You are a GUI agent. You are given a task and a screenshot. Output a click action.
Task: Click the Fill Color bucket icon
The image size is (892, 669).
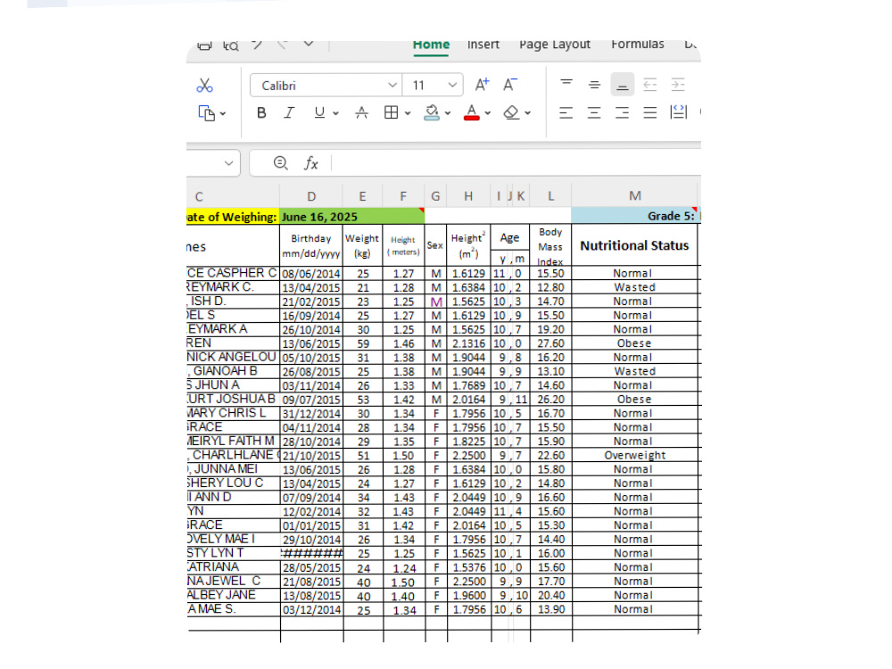[432, 112]
